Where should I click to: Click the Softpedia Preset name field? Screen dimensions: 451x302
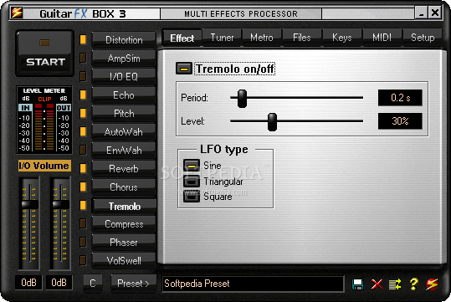253,284
